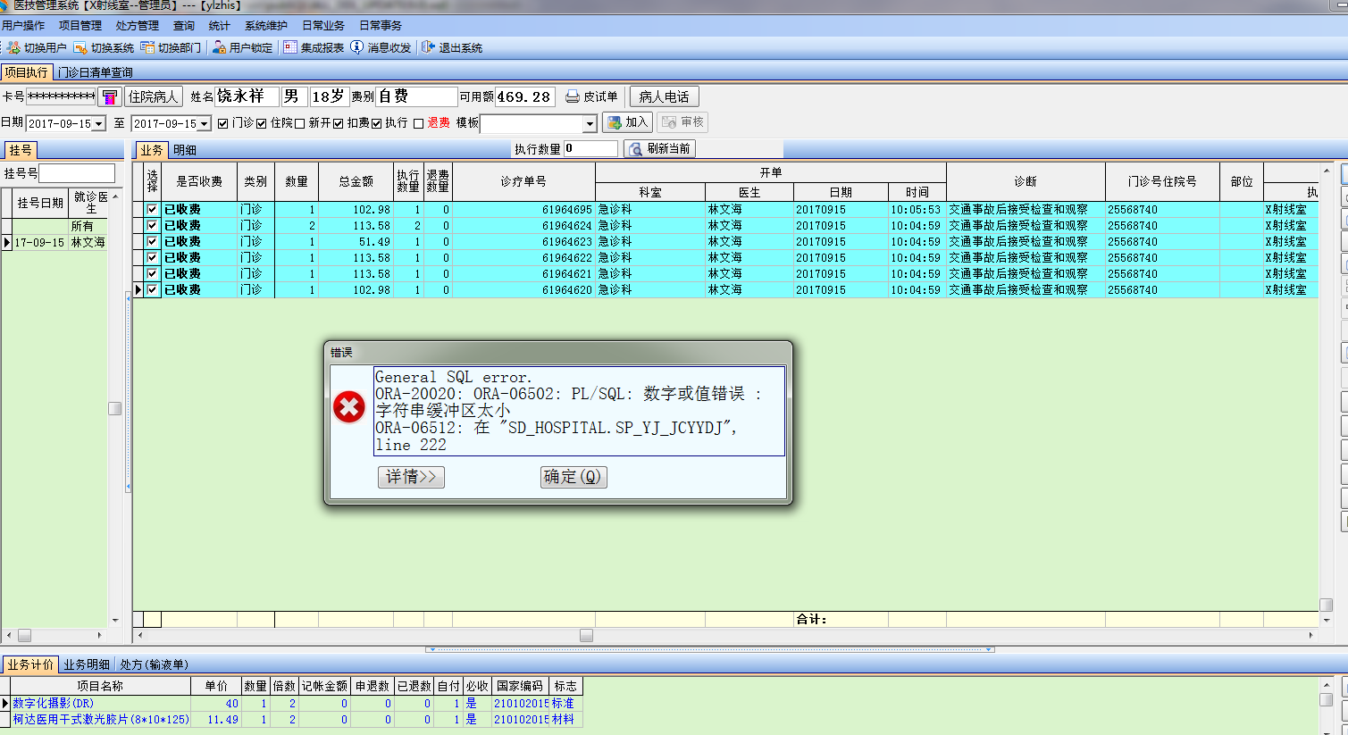This screenshot has width=1348, height=735.
Task: Click the red error icon in dialog
Action: (348, 408)
